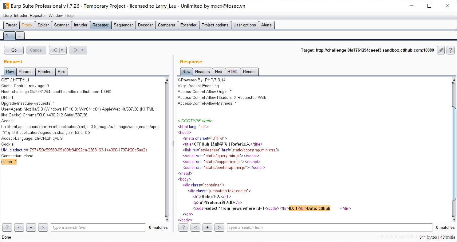Switch to response Render tab
Viewport: 457px width, 242px height.
coord(250,72)
